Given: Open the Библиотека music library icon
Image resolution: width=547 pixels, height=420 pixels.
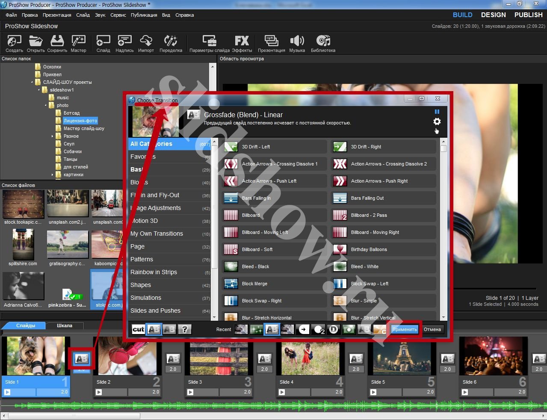Looking at the screenshot, I should point(323,43).
